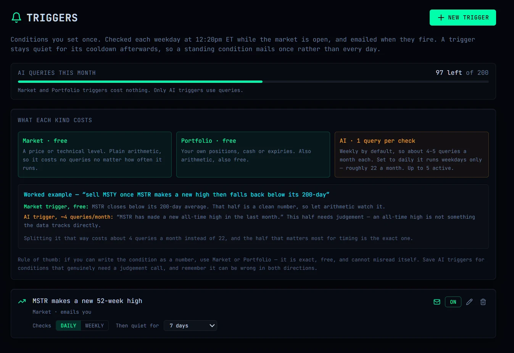Click the TRIGGERS page title text

tap(52, 18)
